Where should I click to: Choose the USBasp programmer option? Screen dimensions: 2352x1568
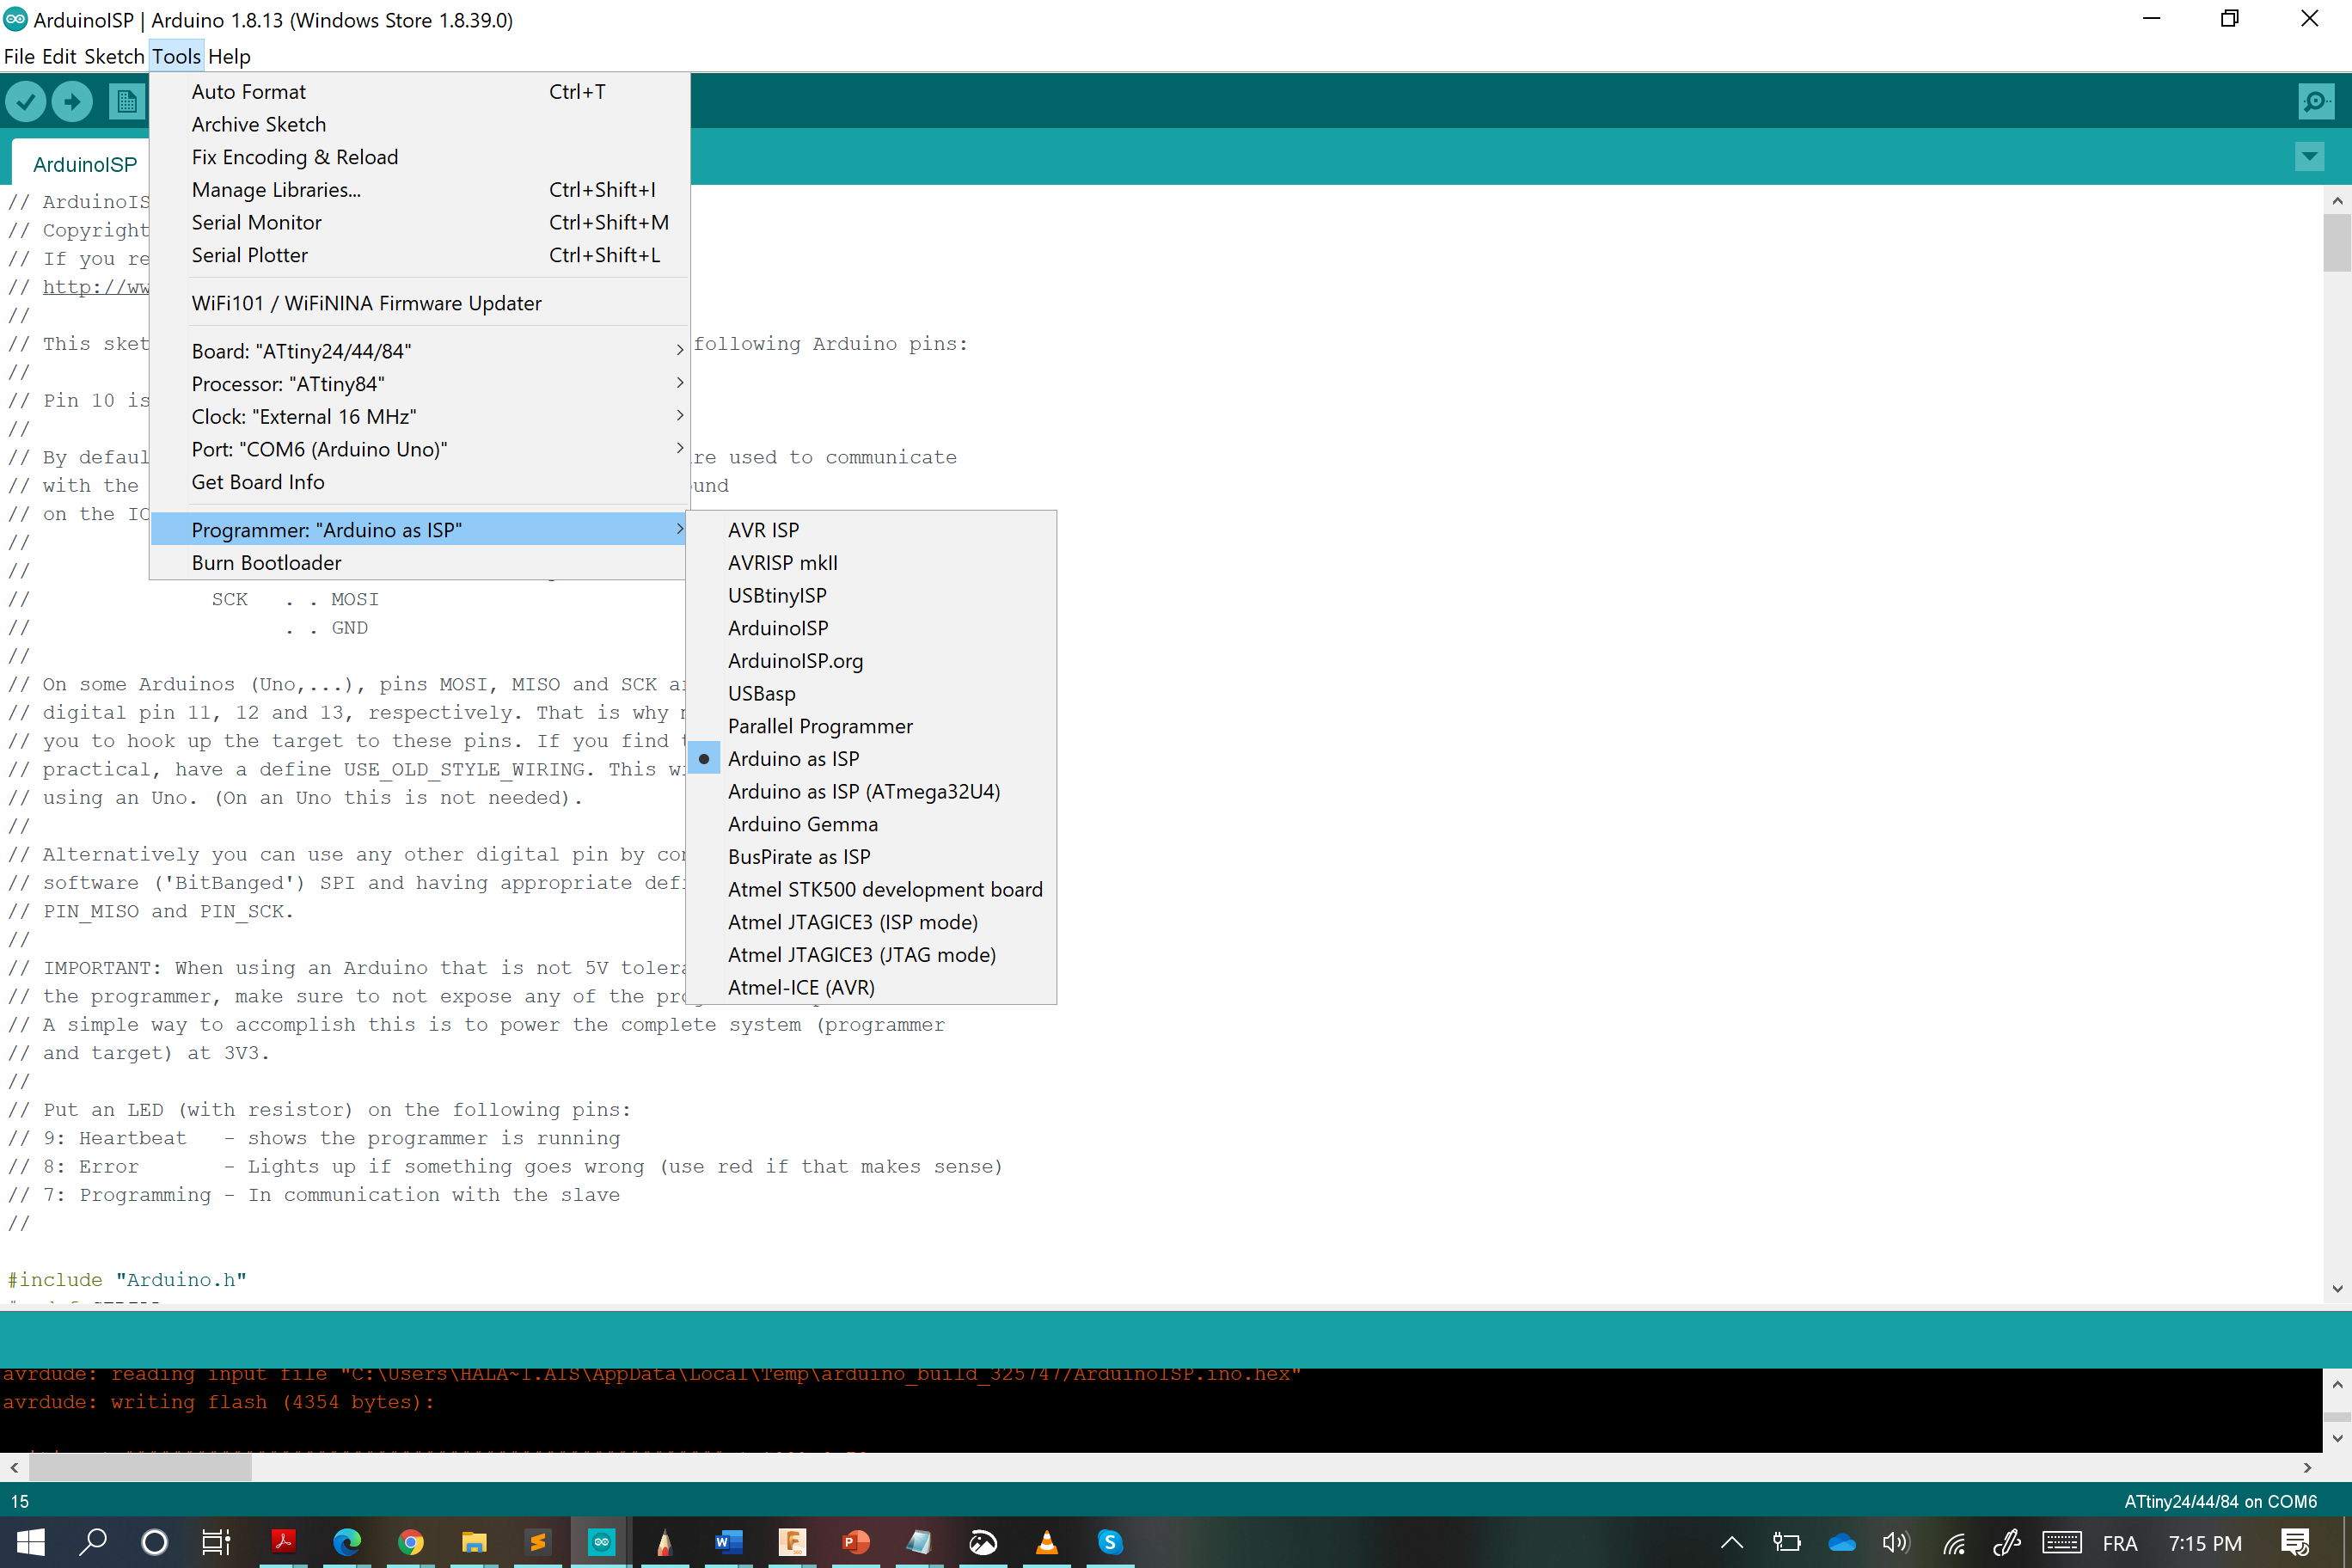coord(761,694)
